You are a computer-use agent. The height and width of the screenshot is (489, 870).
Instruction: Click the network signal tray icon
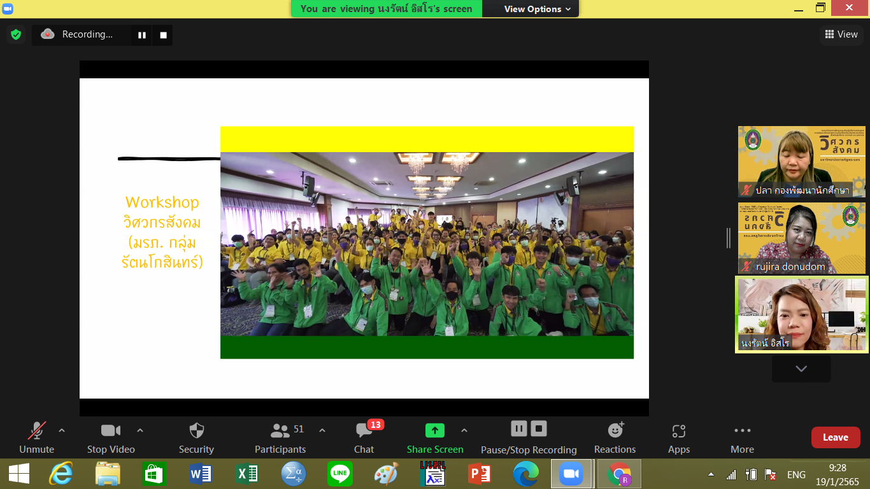[731, 474]
